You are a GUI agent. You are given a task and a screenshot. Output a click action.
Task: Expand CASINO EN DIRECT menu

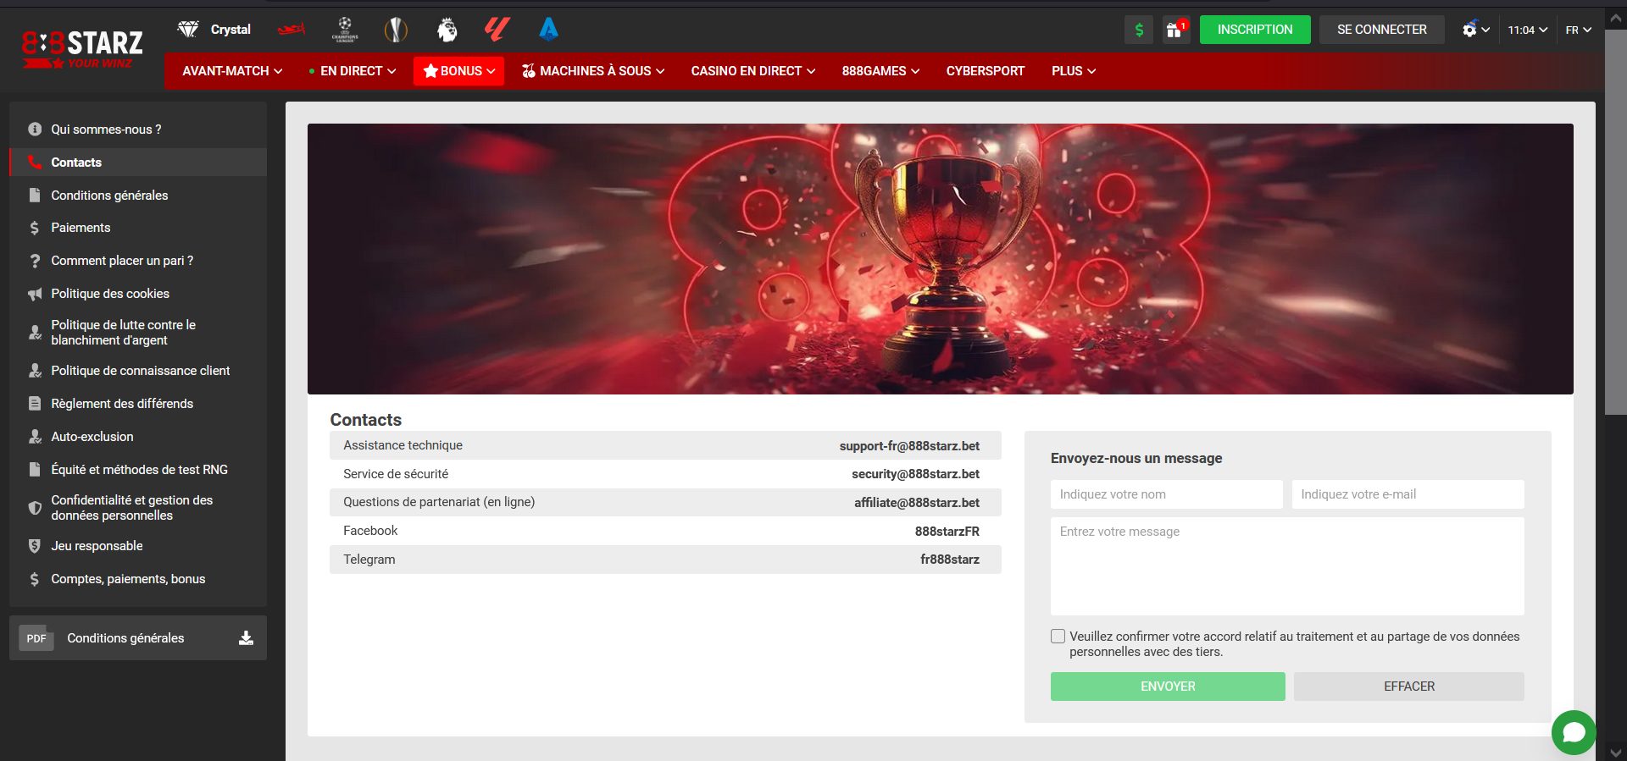point(753,71)
